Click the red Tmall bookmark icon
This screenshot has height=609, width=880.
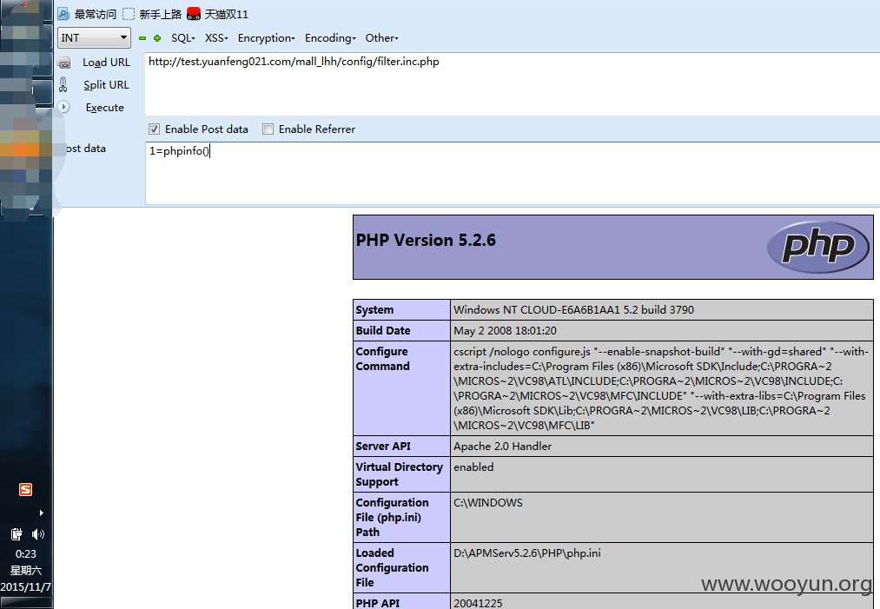194,14
